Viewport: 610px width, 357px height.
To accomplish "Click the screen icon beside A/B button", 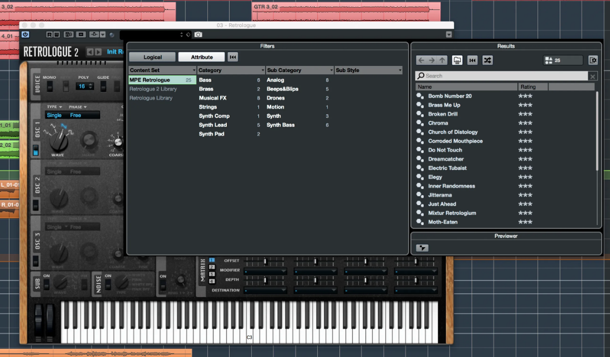I will (81, 34).
